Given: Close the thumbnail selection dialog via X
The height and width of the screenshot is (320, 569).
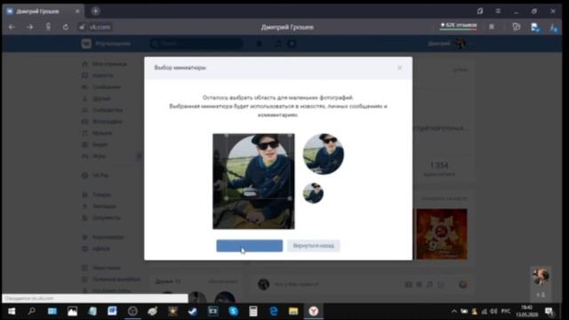Looking at the screenshot, I should pos(399,68).
